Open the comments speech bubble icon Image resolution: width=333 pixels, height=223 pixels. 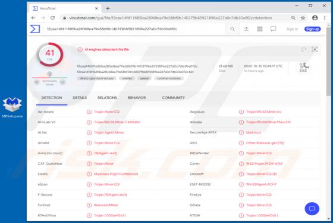point(274,29)
